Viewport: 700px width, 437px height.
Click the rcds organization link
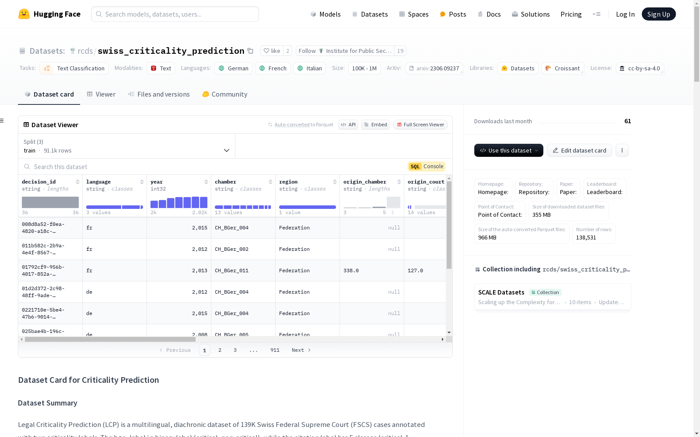[x=85, y=51]
